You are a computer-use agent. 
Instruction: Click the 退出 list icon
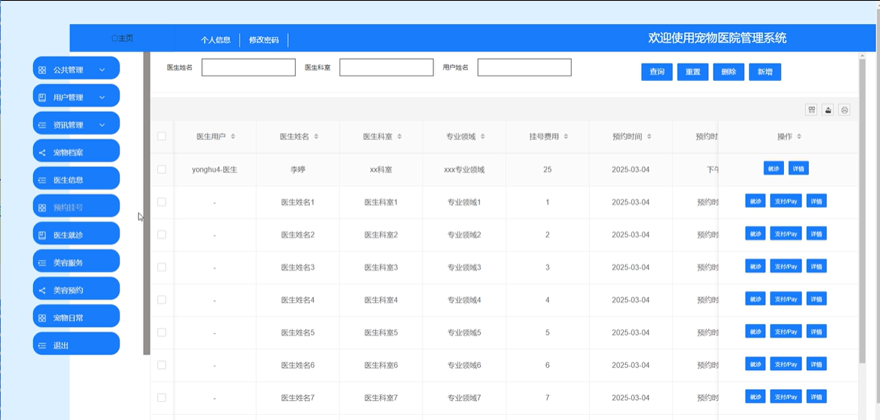click(42, 346)
